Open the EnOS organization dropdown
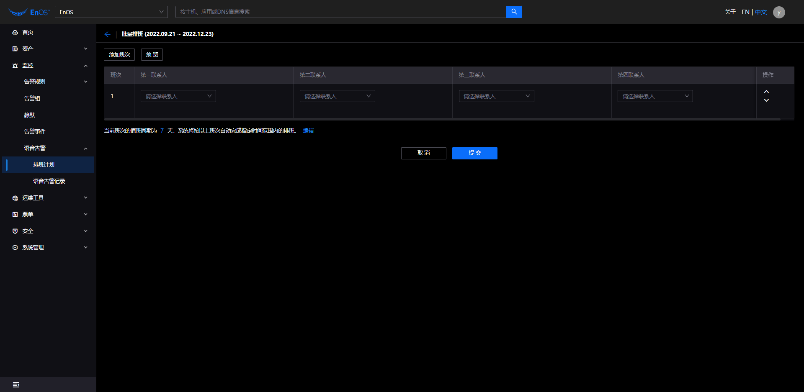The width and height of the screenshot is (804, 392). click(x=111, y=12)
